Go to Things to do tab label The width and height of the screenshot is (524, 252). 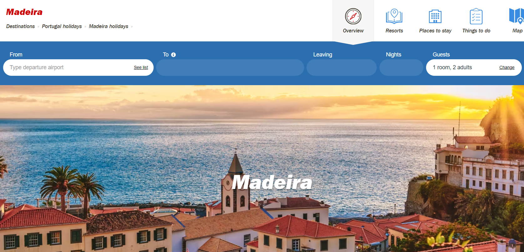click(x=476, y=31)
